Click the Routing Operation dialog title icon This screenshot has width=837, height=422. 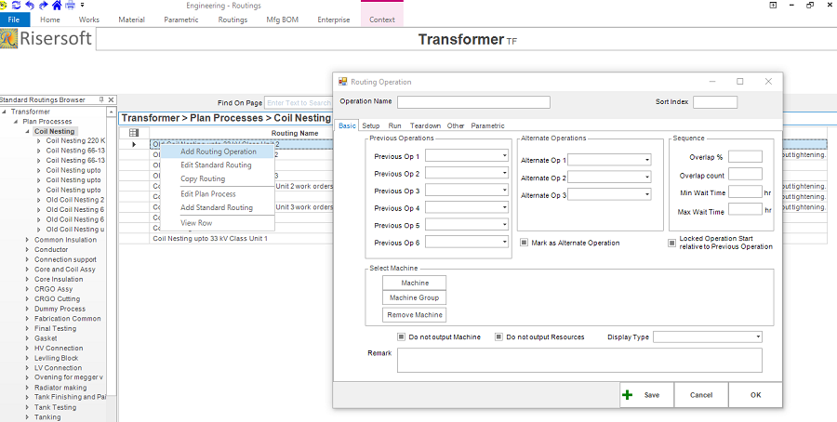tap(343, 82)
